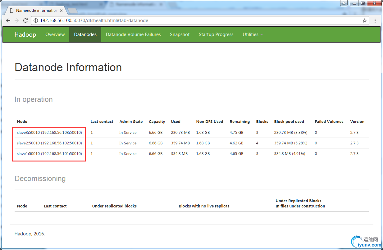The width and height of the screenshot is (383, 250).
Task: Click the Remaining column header
Action: coord(239,122)
